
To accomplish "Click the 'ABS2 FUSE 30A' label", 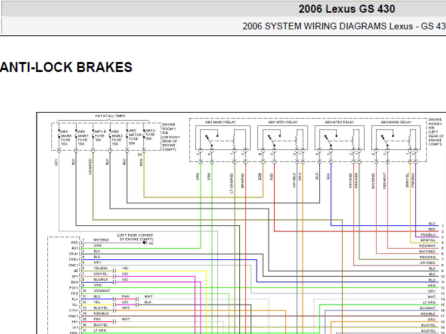I will point(150,135).
